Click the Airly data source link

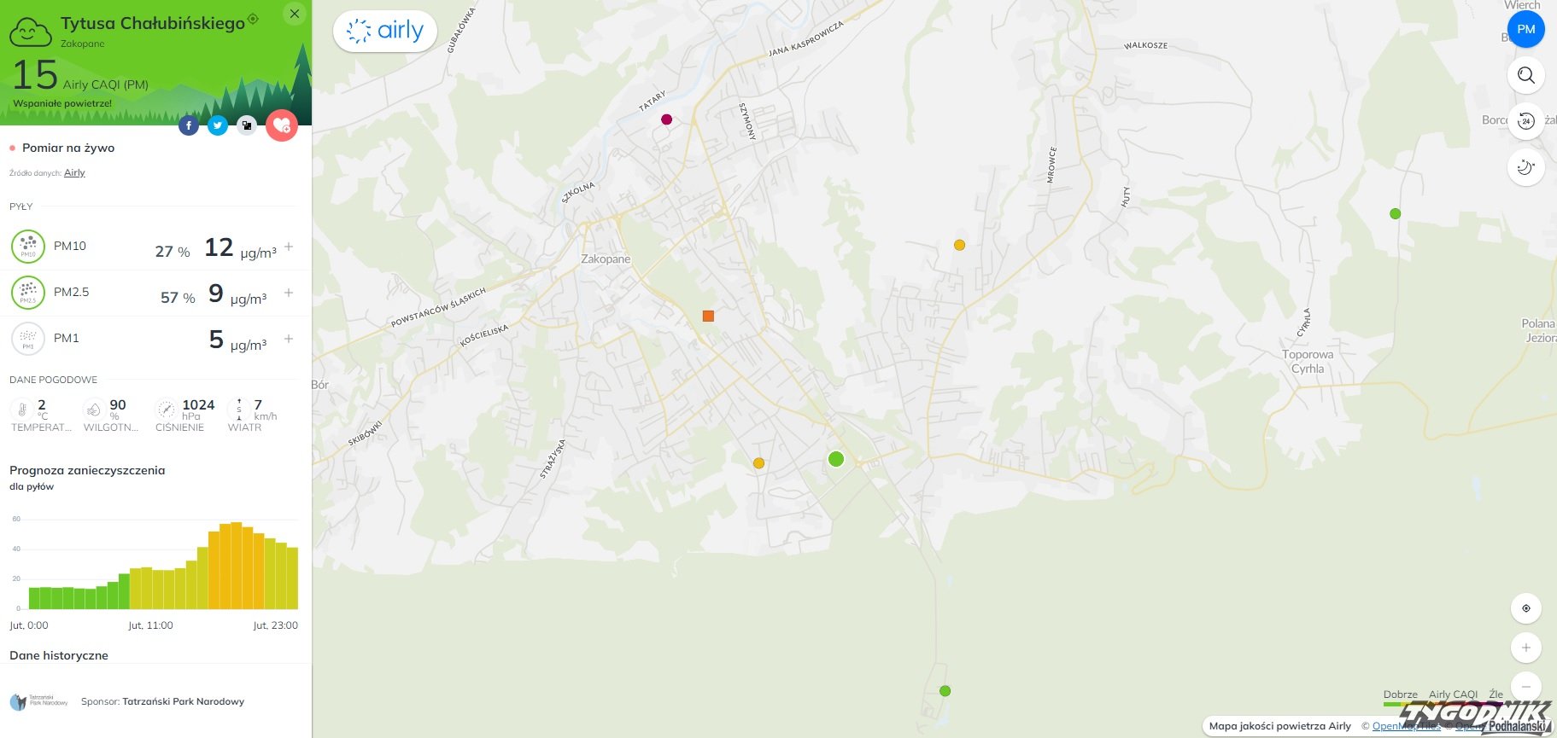click(x=74, y=172)
